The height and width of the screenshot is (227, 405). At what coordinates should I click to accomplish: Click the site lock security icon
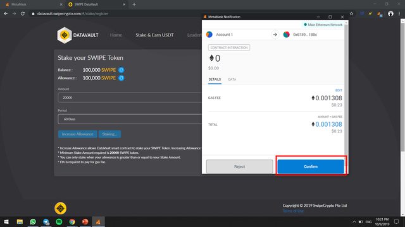point(33,14)
